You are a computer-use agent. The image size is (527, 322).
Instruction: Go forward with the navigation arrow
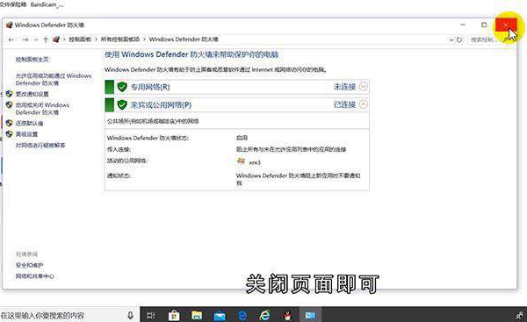click(25, 39)
